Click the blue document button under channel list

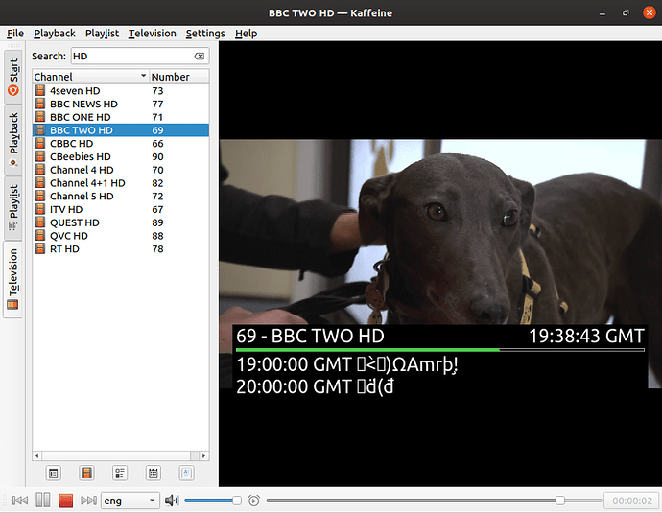coord(187,474)
